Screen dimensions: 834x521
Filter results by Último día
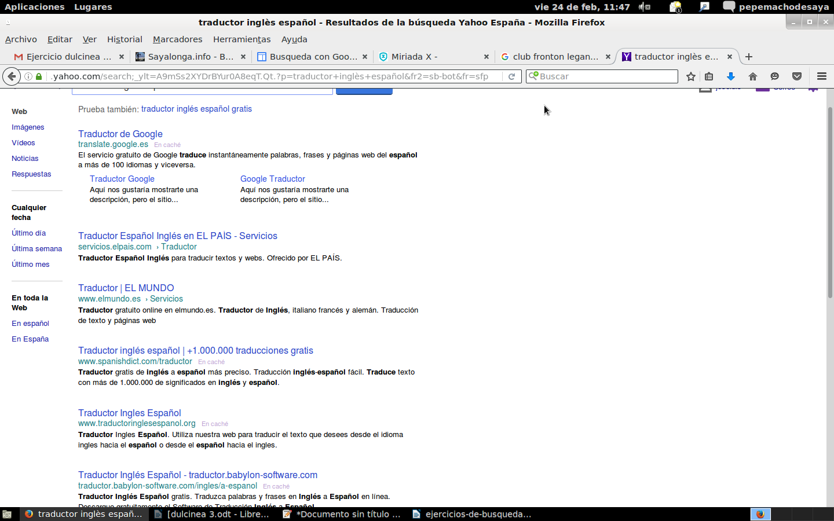click(x=28, y=233)
